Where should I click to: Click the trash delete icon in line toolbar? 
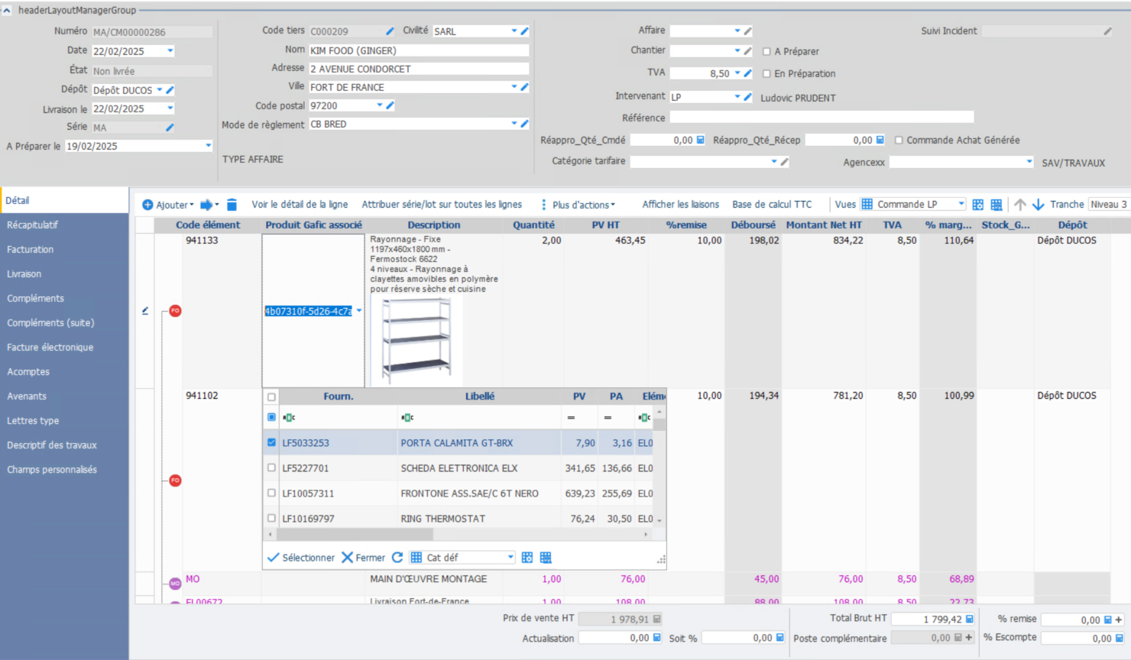(x=232, y=205)
